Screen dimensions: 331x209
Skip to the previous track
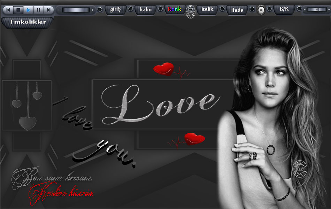[x=8, y=10]
